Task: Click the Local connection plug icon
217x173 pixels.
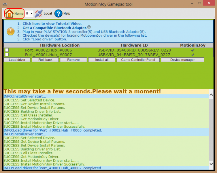Action: (39, 14)
